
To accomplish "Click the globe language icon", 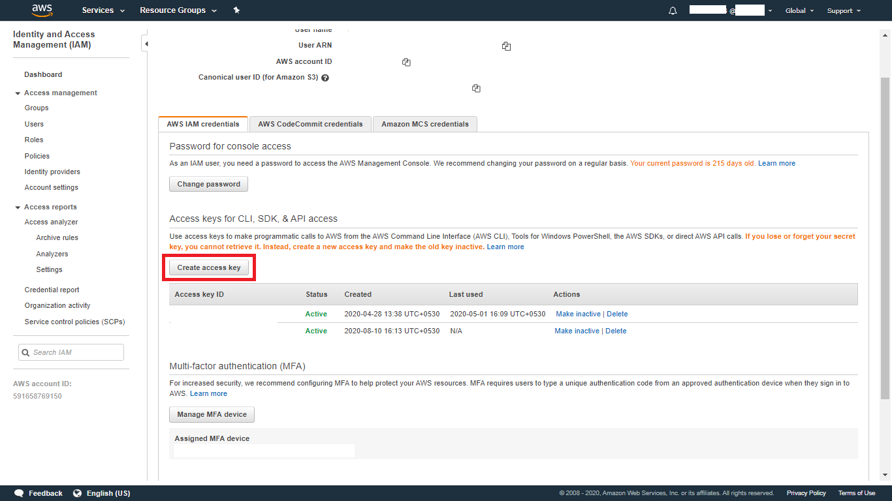I will (78, 493).
